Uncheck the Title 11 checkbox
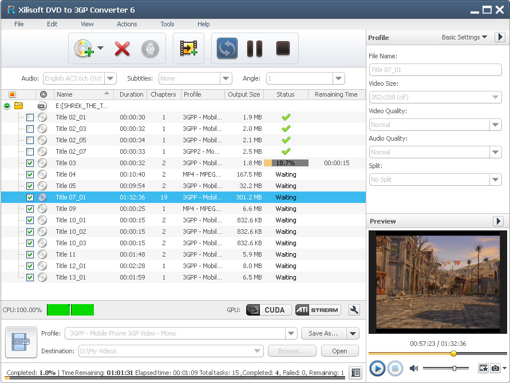510x383 pixels. [30, 254]
